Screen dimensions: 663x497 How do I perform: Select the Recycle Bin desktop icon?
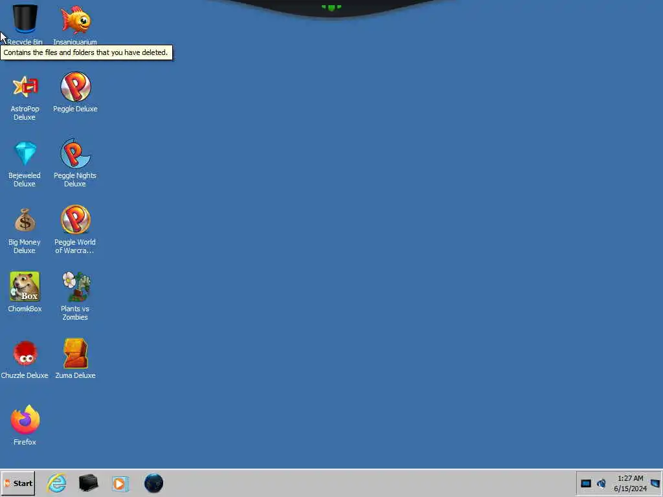pyautogui.click(x=25, y=19)
